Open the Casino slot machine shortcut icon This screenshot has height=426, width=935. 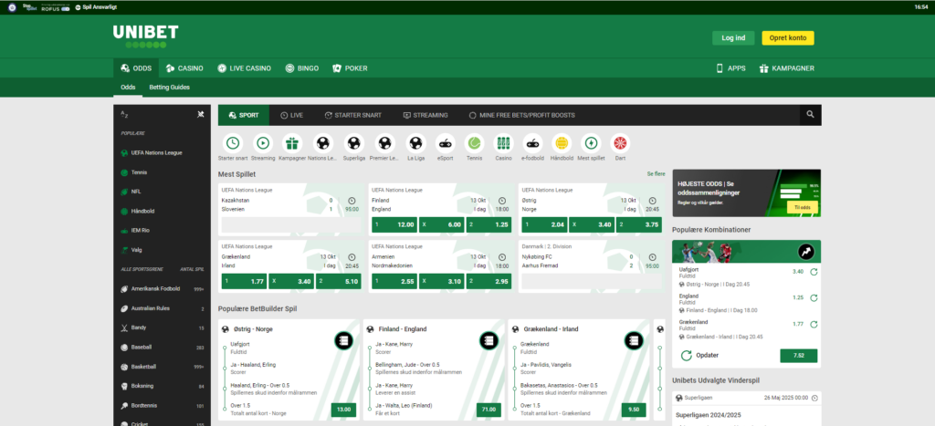click(503, 143)
